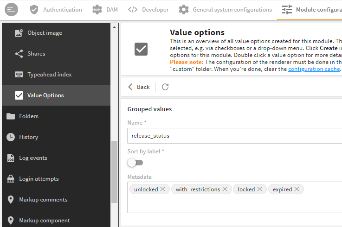
Task: Click empty area of Metadata tag field
Action: click(x=235, y=204)
